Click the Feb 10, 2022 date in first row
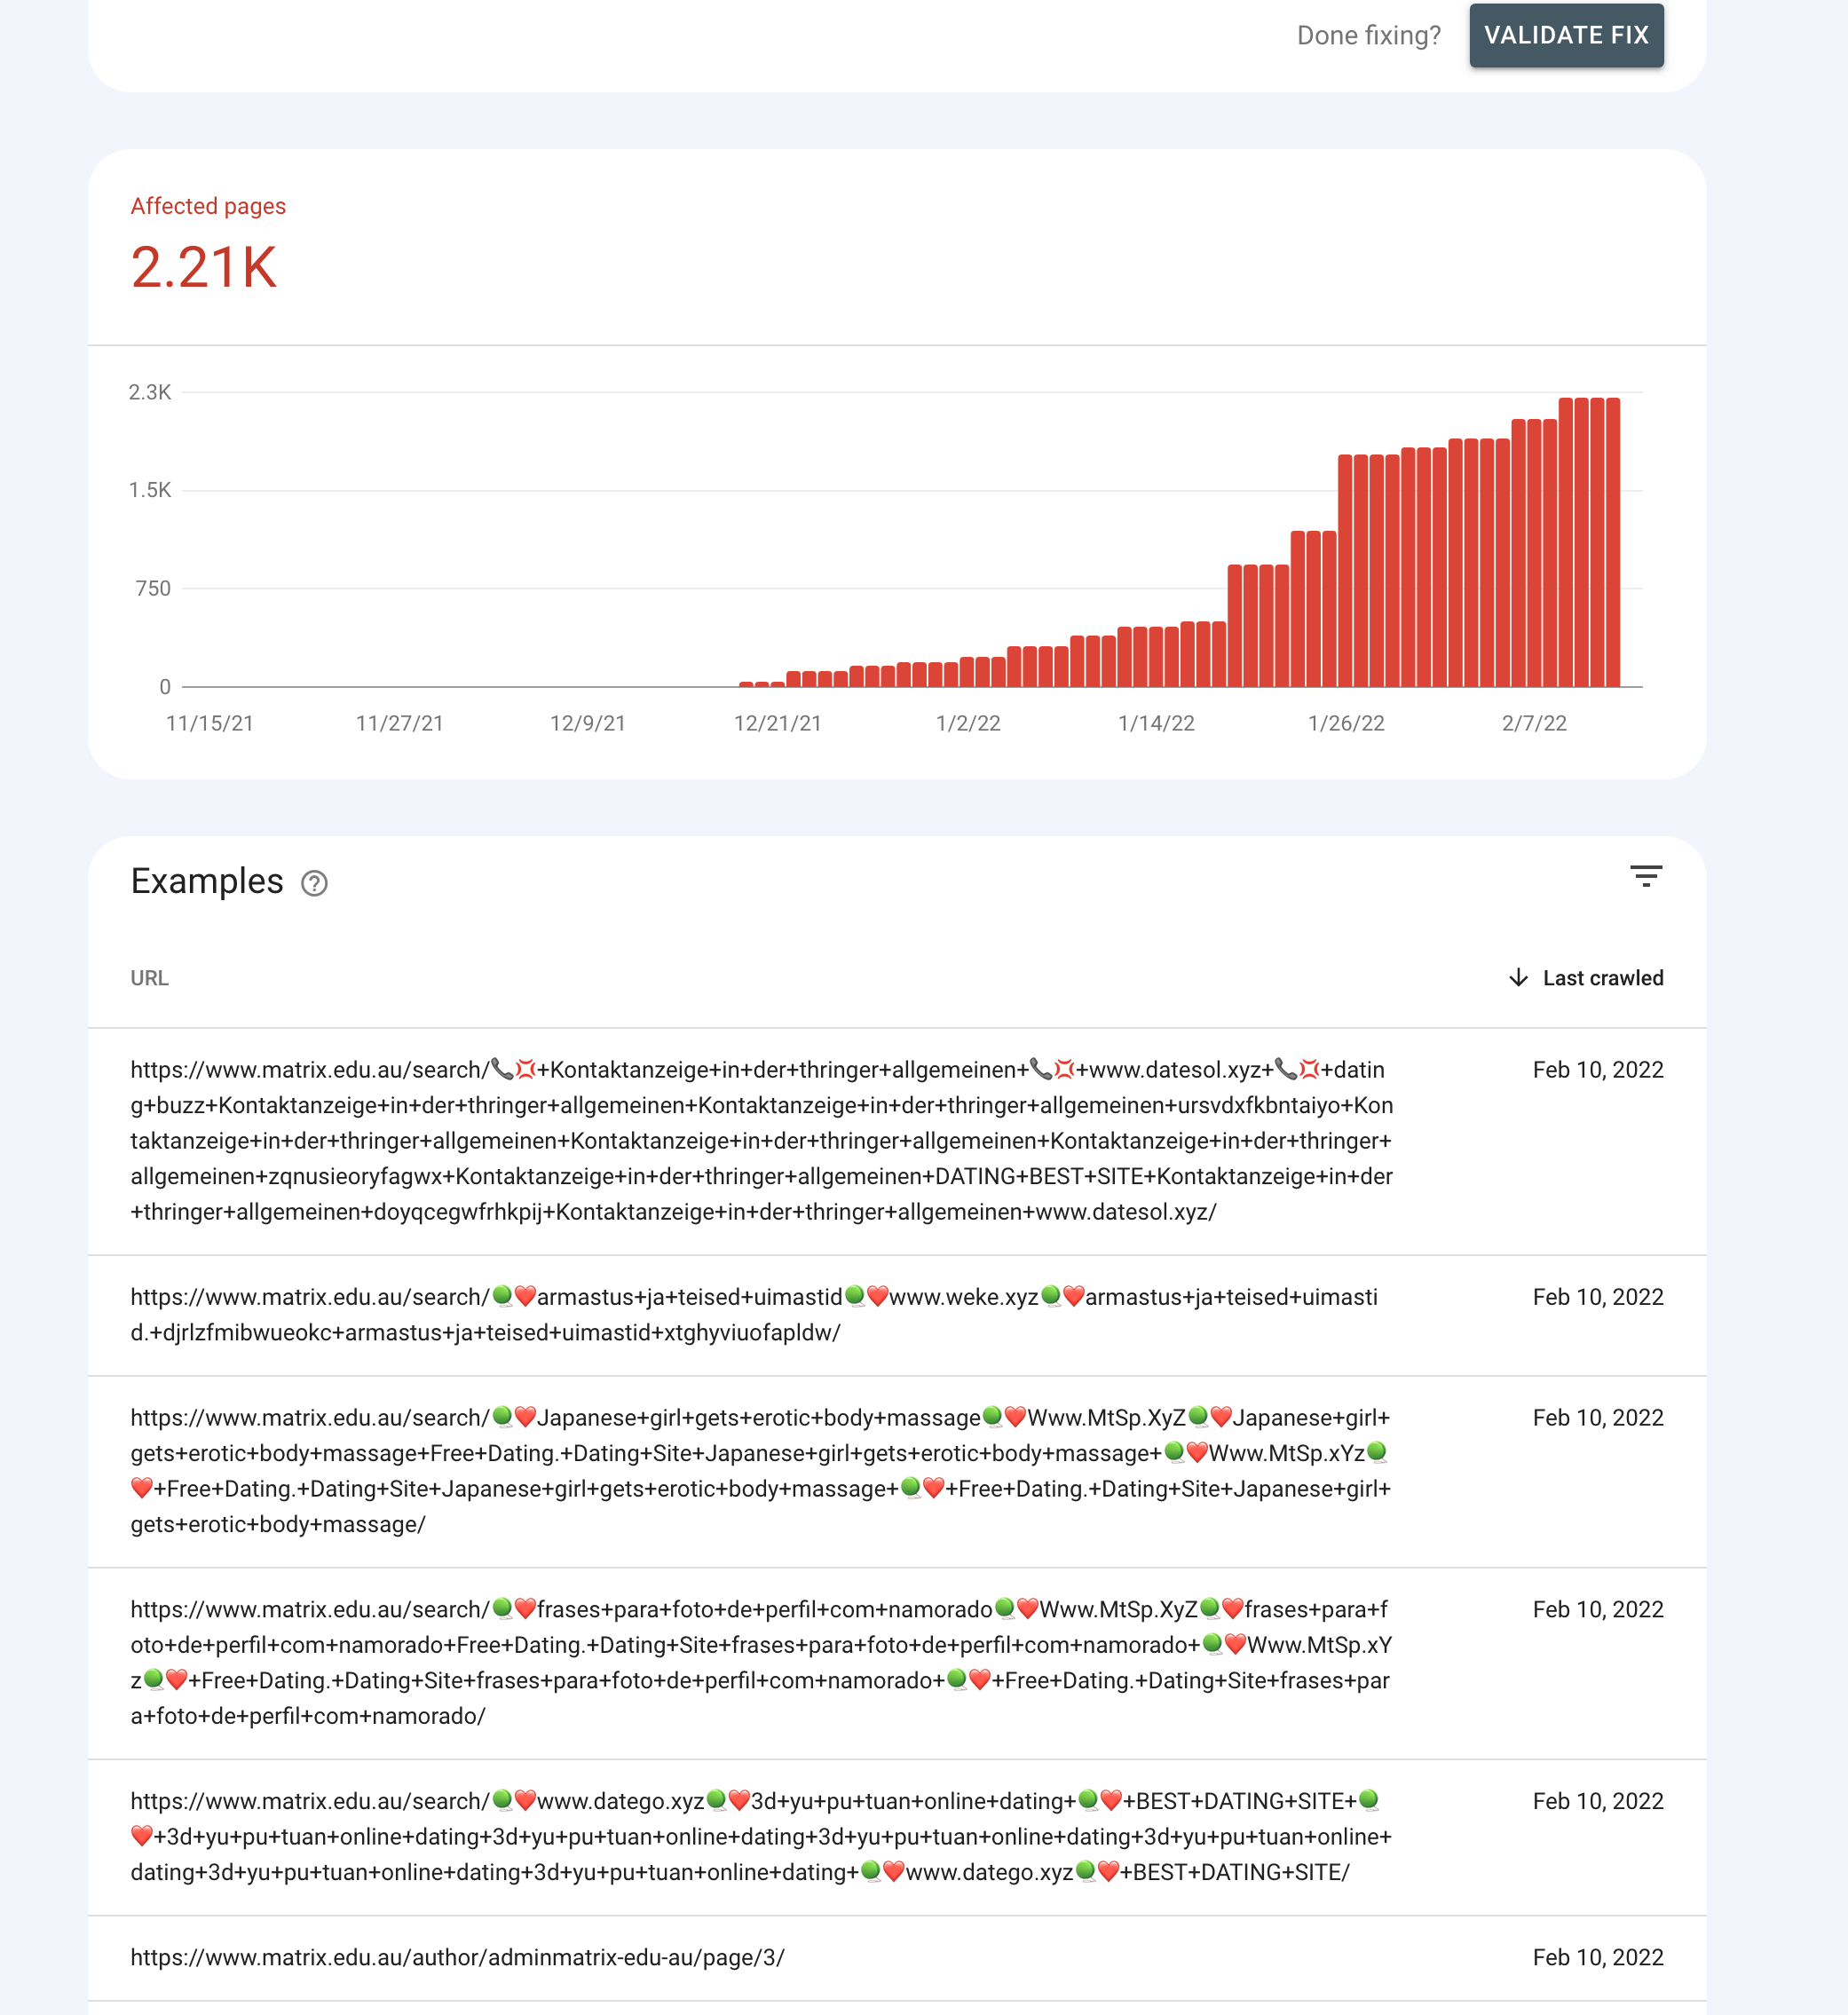The width and height of the screenshot is (1848, 2015). [x=1597, y=1069]
